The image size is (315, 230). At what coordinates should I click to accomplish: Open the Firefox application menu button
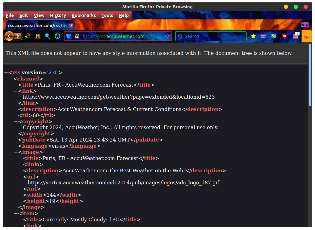tap(307, 36)
